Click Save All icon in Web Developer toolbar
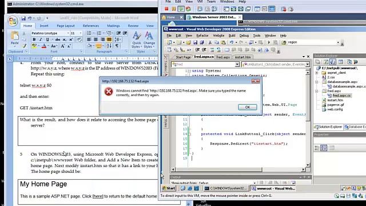This screenshot has height=206, width=366. 202,42
